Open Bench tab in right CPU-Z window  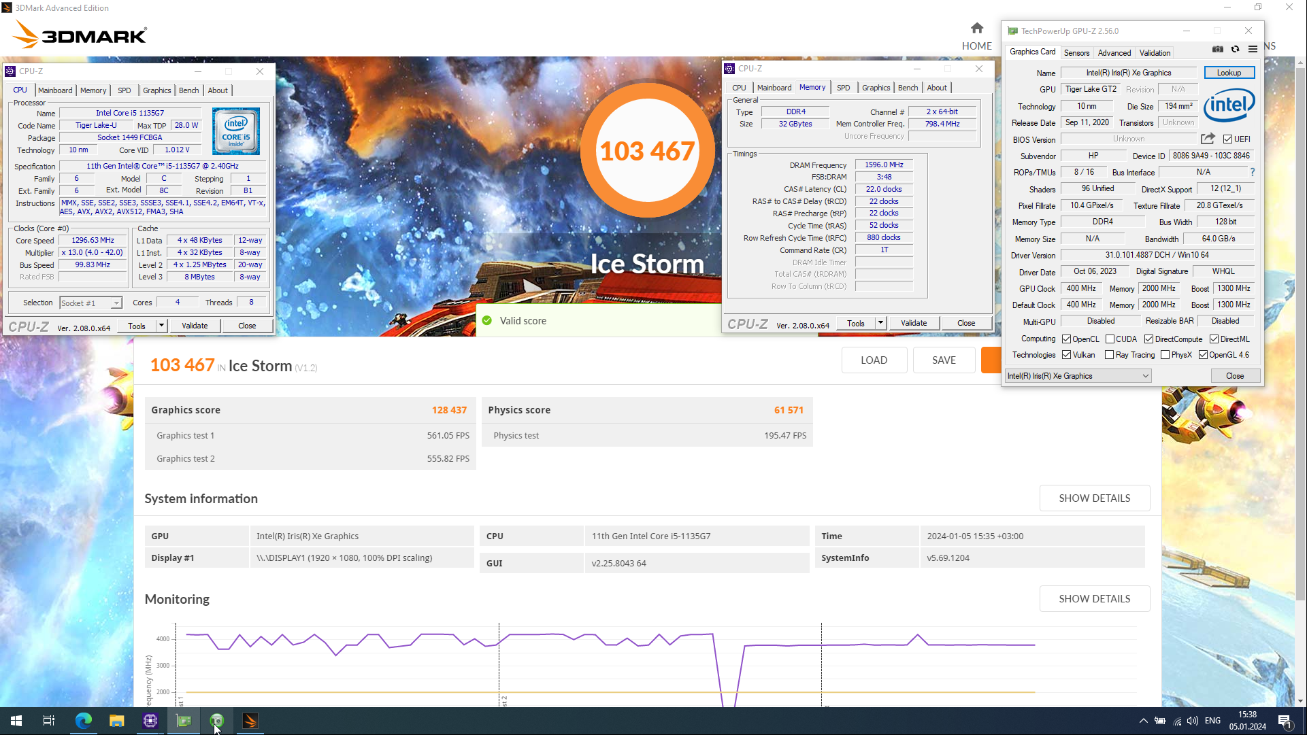(x=908, y=88)
